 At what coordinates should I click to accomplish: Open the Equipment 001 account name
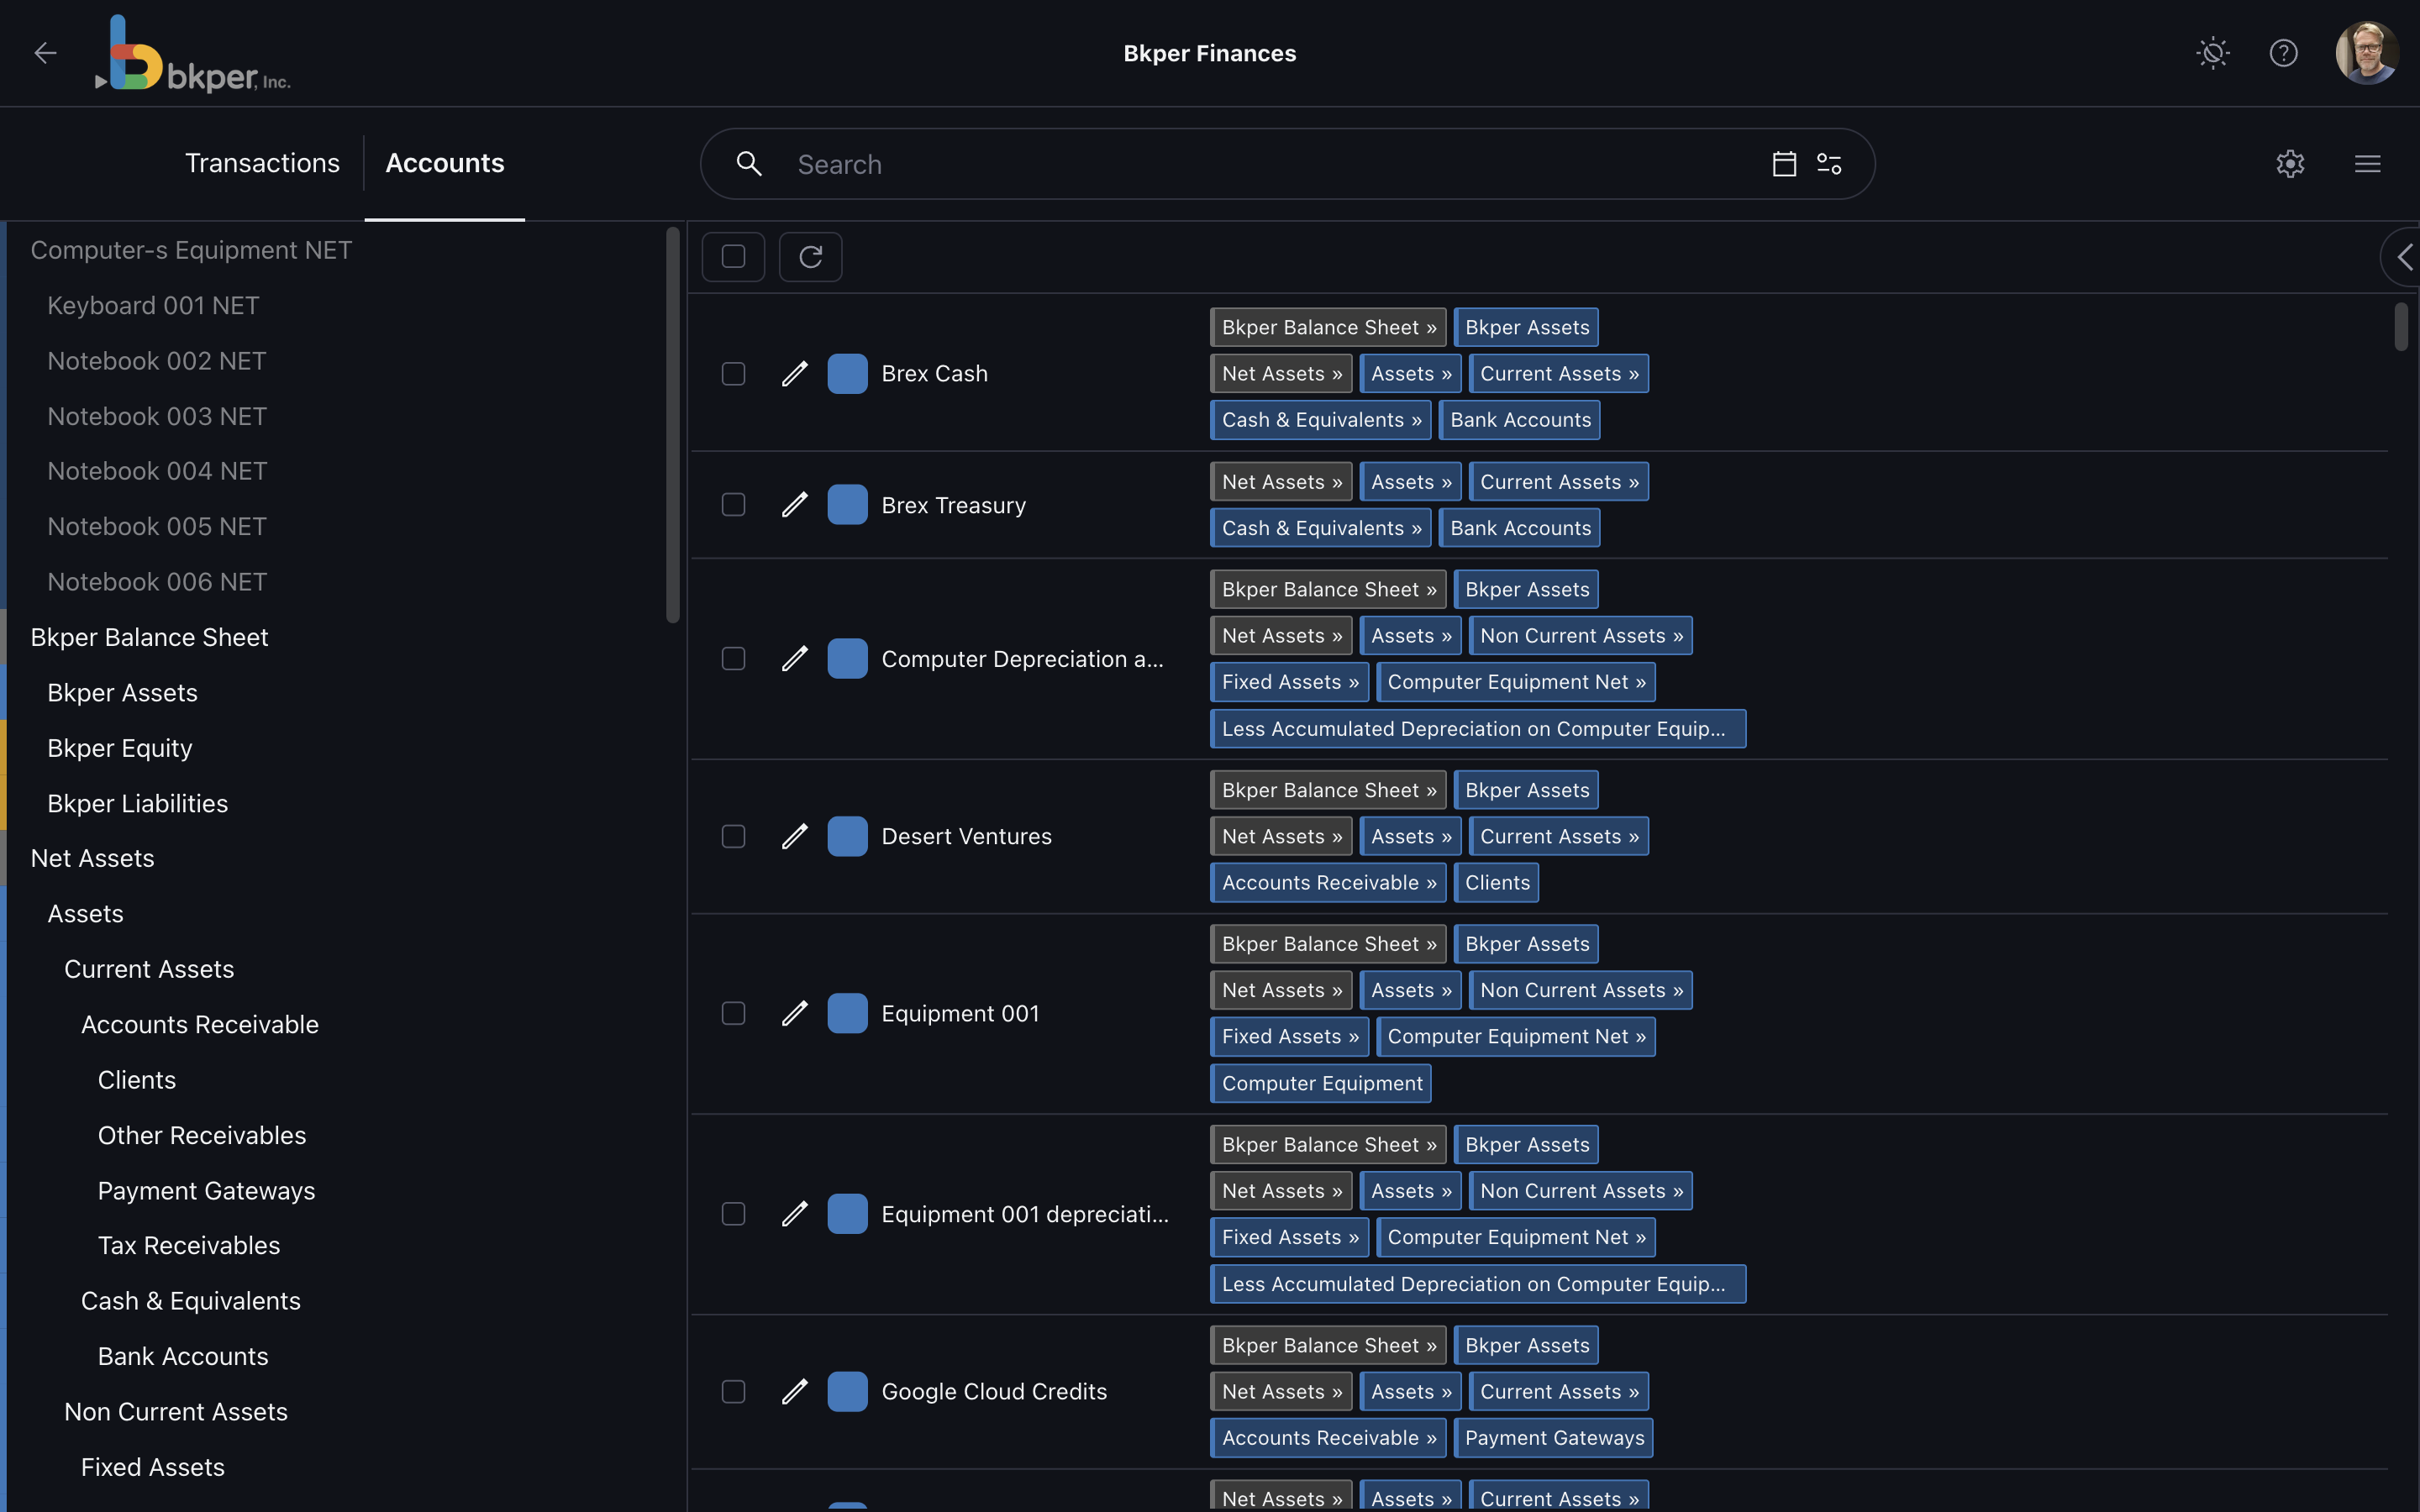(960, 1014)
